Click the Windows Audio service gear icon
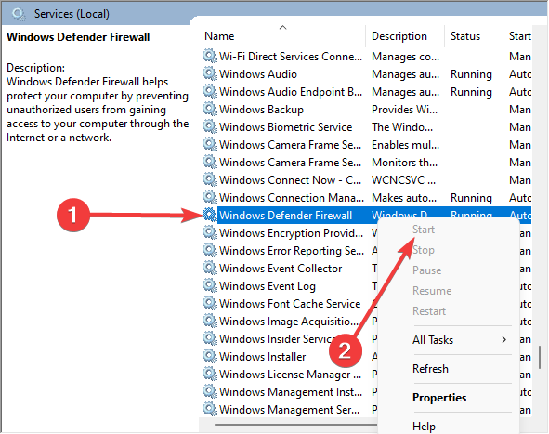 (209, 74)
